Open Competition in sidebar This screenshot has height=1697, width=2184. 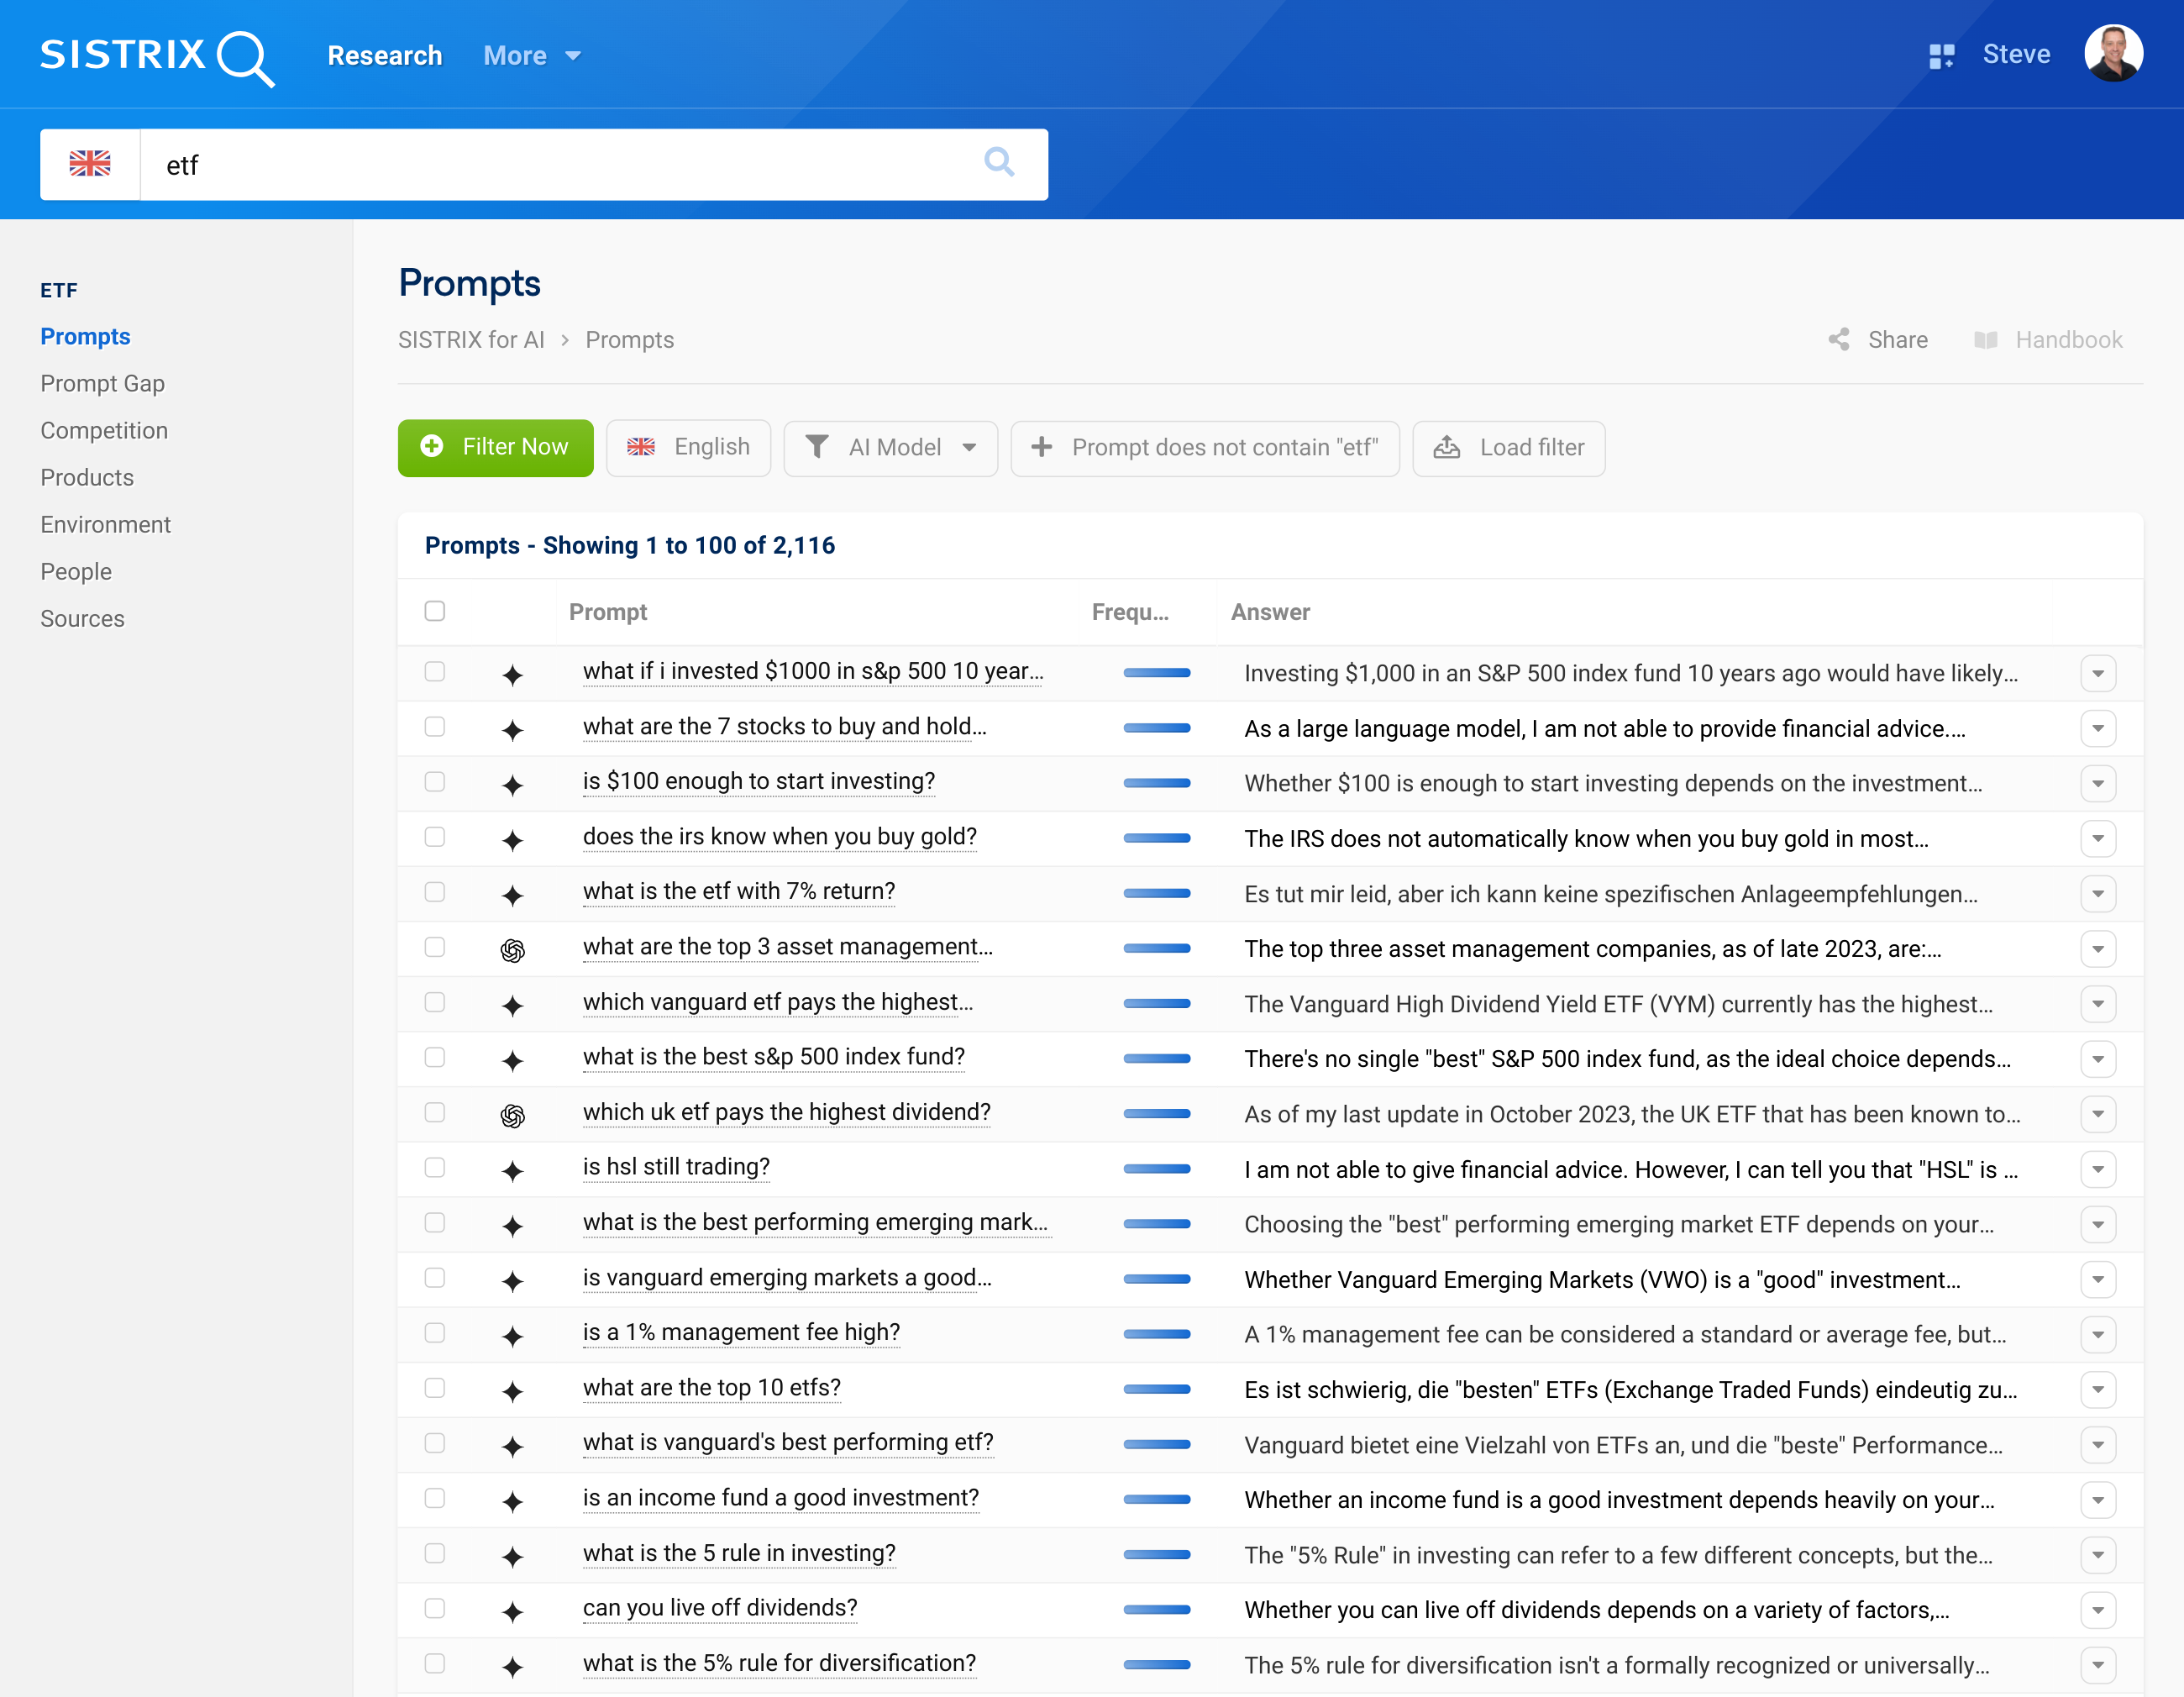coord(104,431)
